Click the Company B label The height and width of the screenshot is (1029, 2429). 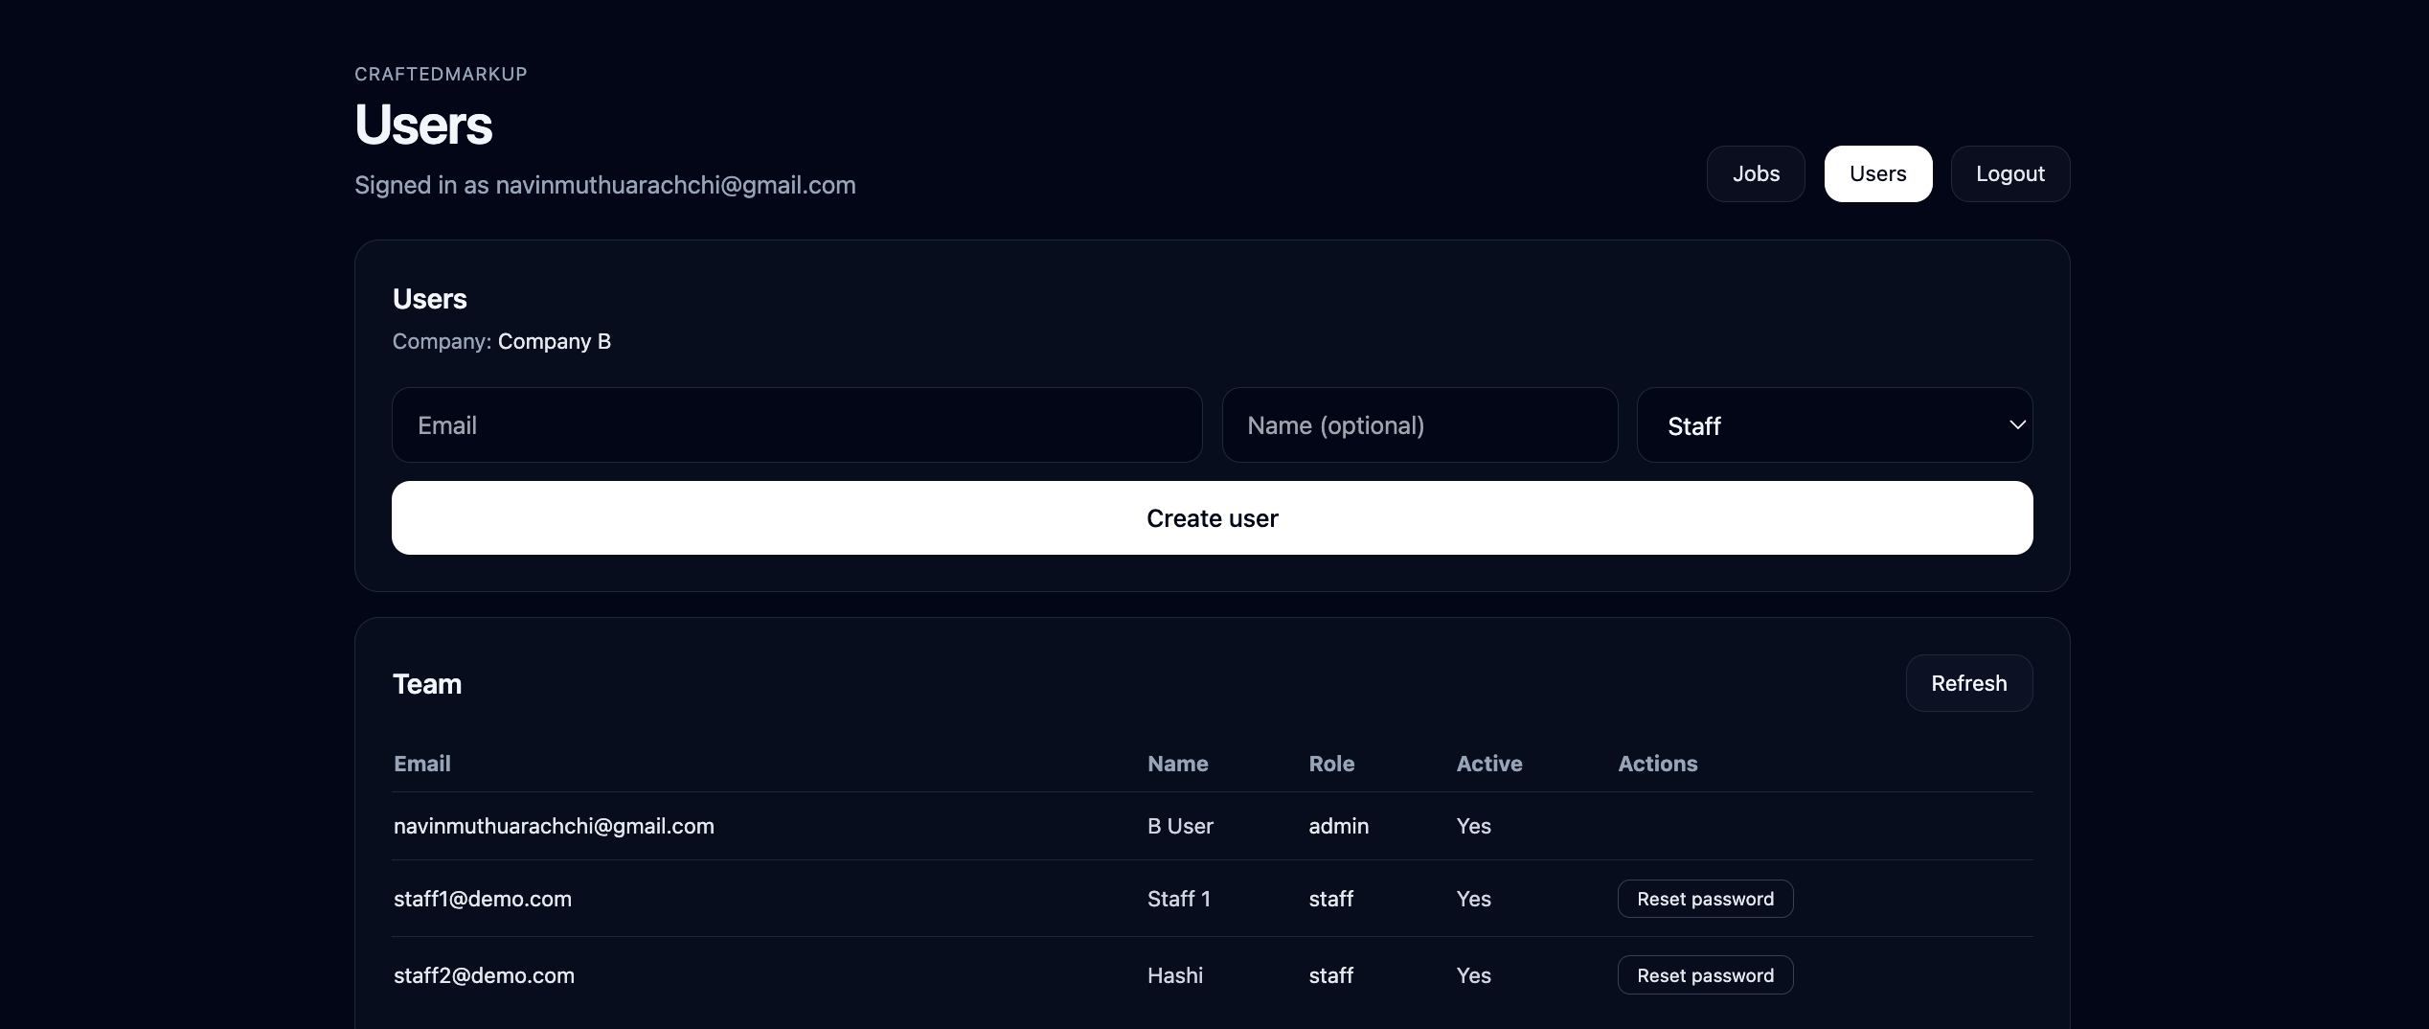(x=554, y=341)
